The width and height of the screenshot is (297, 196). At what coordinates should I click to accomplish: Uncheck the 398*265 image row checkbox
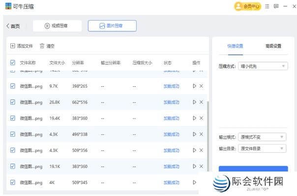(13, 86)
